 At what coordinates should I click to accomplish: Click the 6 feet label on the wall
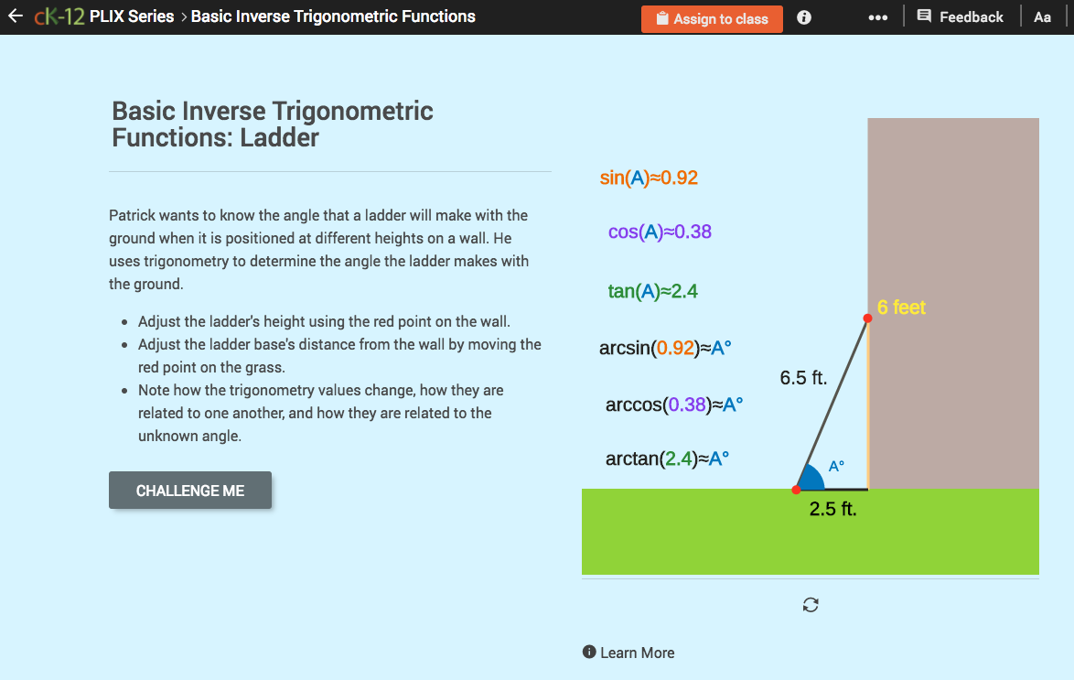[901, 308]
